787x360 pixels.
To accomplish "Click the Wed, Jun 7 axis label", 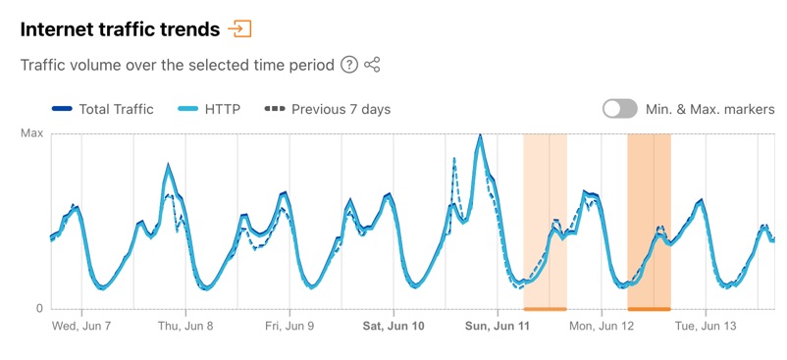I will 81,327.
